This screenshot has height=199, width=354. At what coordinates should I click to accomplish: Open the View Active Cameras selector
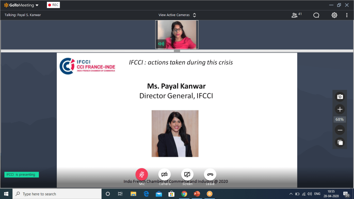tap(177, 15)
